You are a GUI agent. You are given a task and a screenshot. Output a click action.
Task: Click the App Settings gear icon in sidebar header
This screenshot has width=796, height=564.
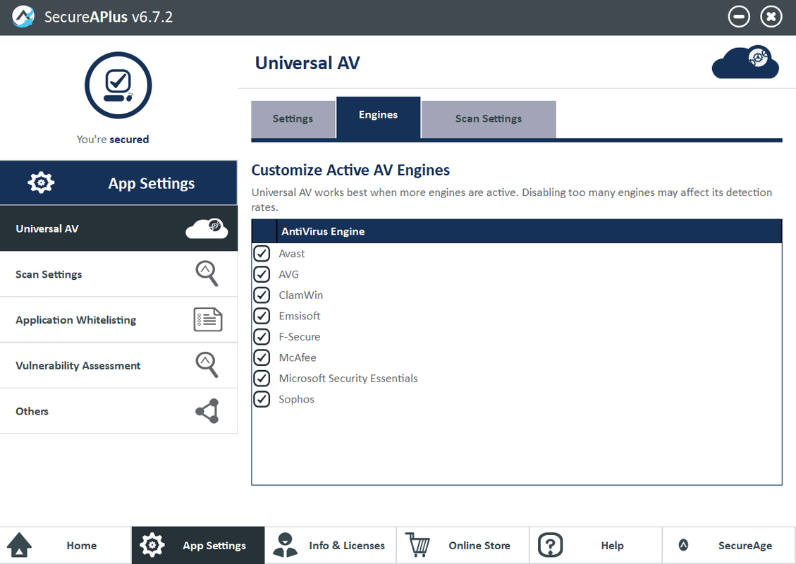click(41, 183)
